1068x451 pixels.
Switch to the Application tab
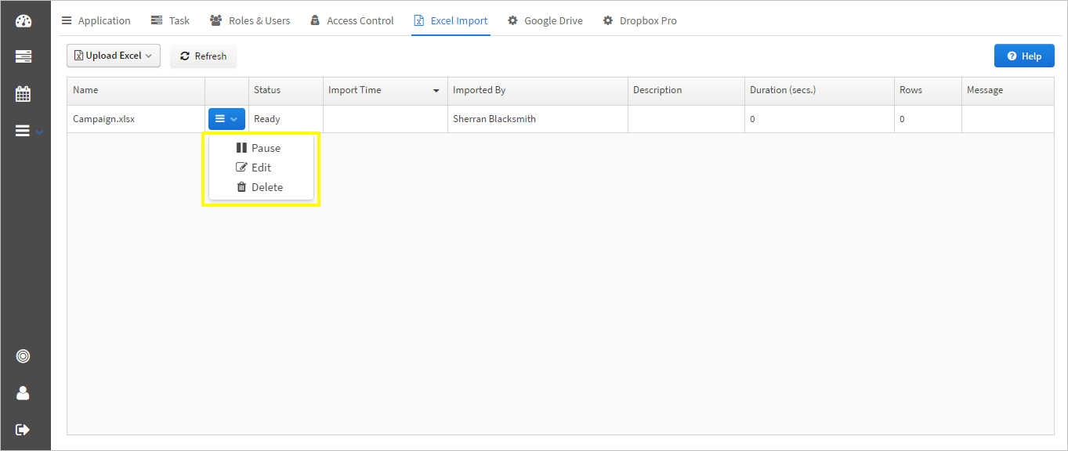pyautogui.click(x=96, y=20)
